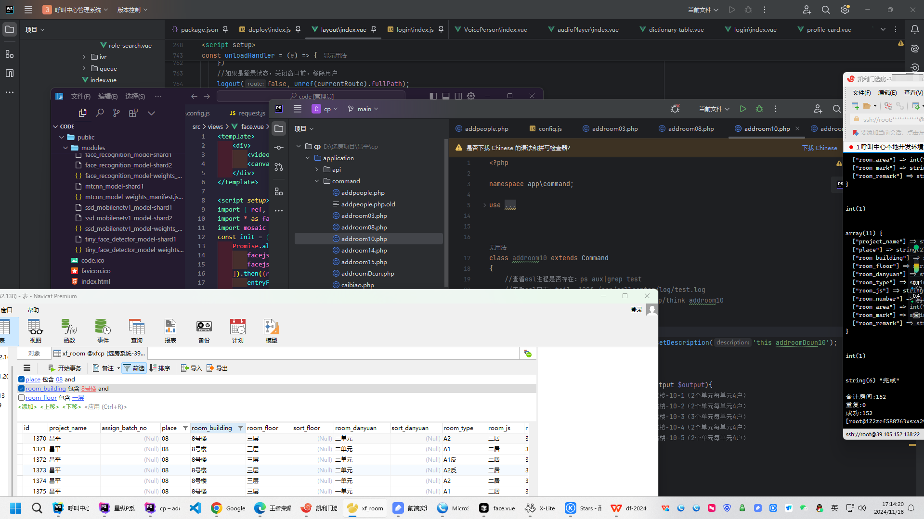Run current file with PhpStorm green play button
This screenshot has height=519, width=924.
(x=743, y=109)
